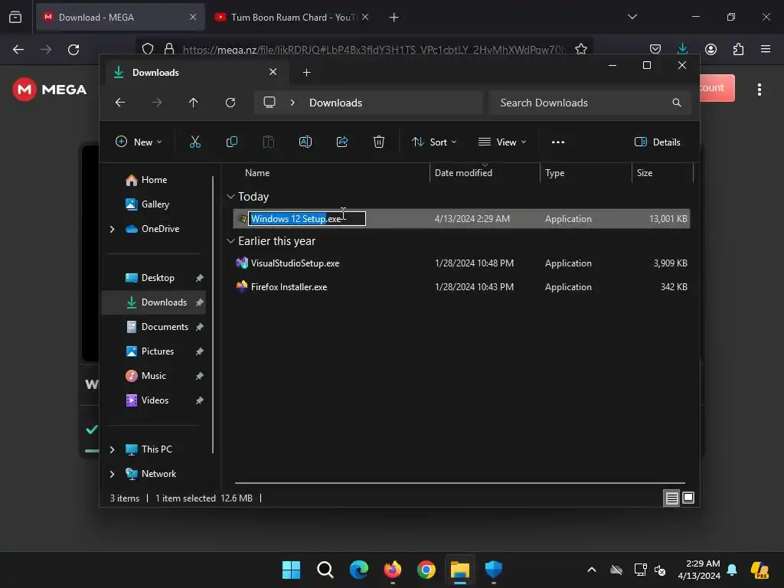784x588 pixels.
Task: Select the Download - MEGA browser tab
Action: click(x=120, y=18)
